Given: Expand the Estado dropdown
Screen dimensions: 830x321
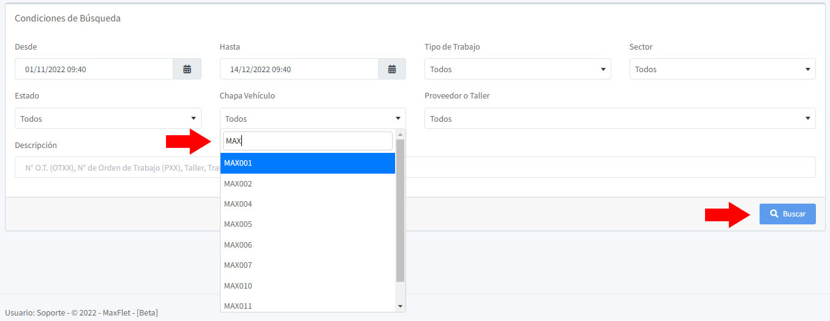Looking at the screenshot, I should pyautogui.click(x=108, y=119).
